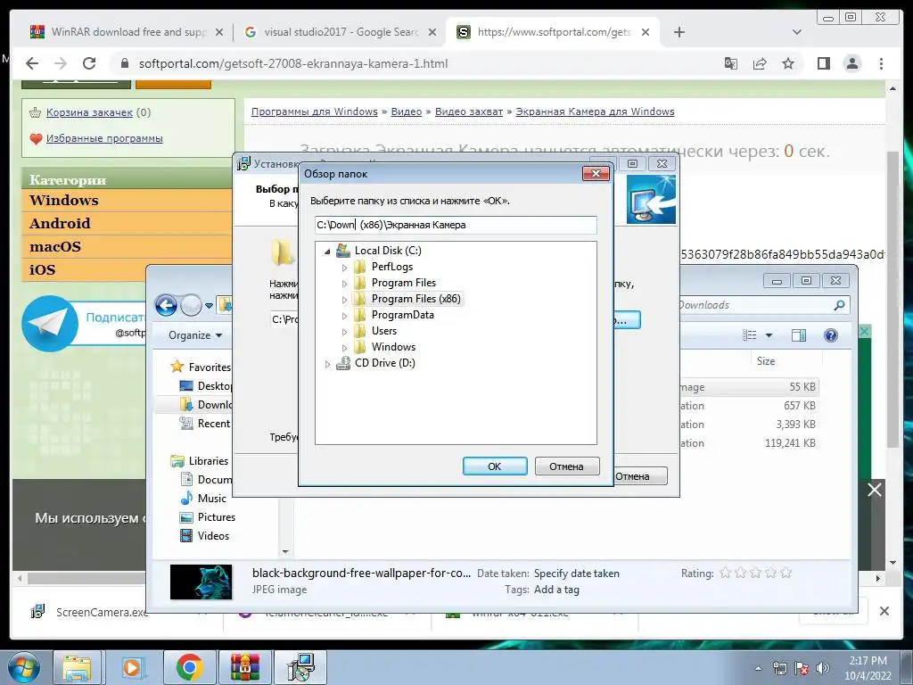Image resolution: width=913 pixels, height=685 pixels.
Task: Open Избранные программы link
Action: coord(104,138)
